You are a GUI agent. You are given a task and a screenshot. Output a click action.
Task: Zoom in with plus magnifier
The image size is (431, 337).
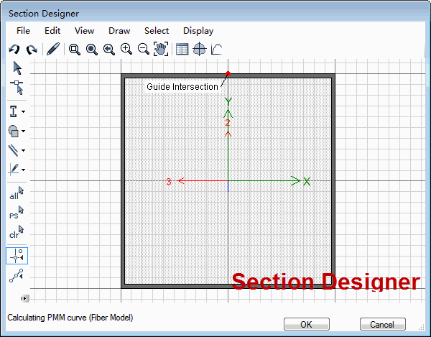[x=126, y=49]
